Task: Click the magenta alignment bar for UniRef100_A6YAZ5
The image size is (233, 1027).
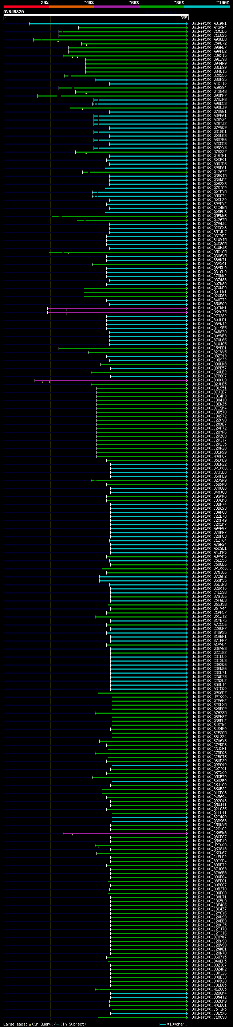Action: pos(117,312)
